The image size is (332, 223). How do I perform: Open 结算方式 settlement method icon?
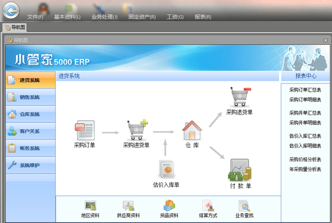pyautogui.click(x=207, y=206)
